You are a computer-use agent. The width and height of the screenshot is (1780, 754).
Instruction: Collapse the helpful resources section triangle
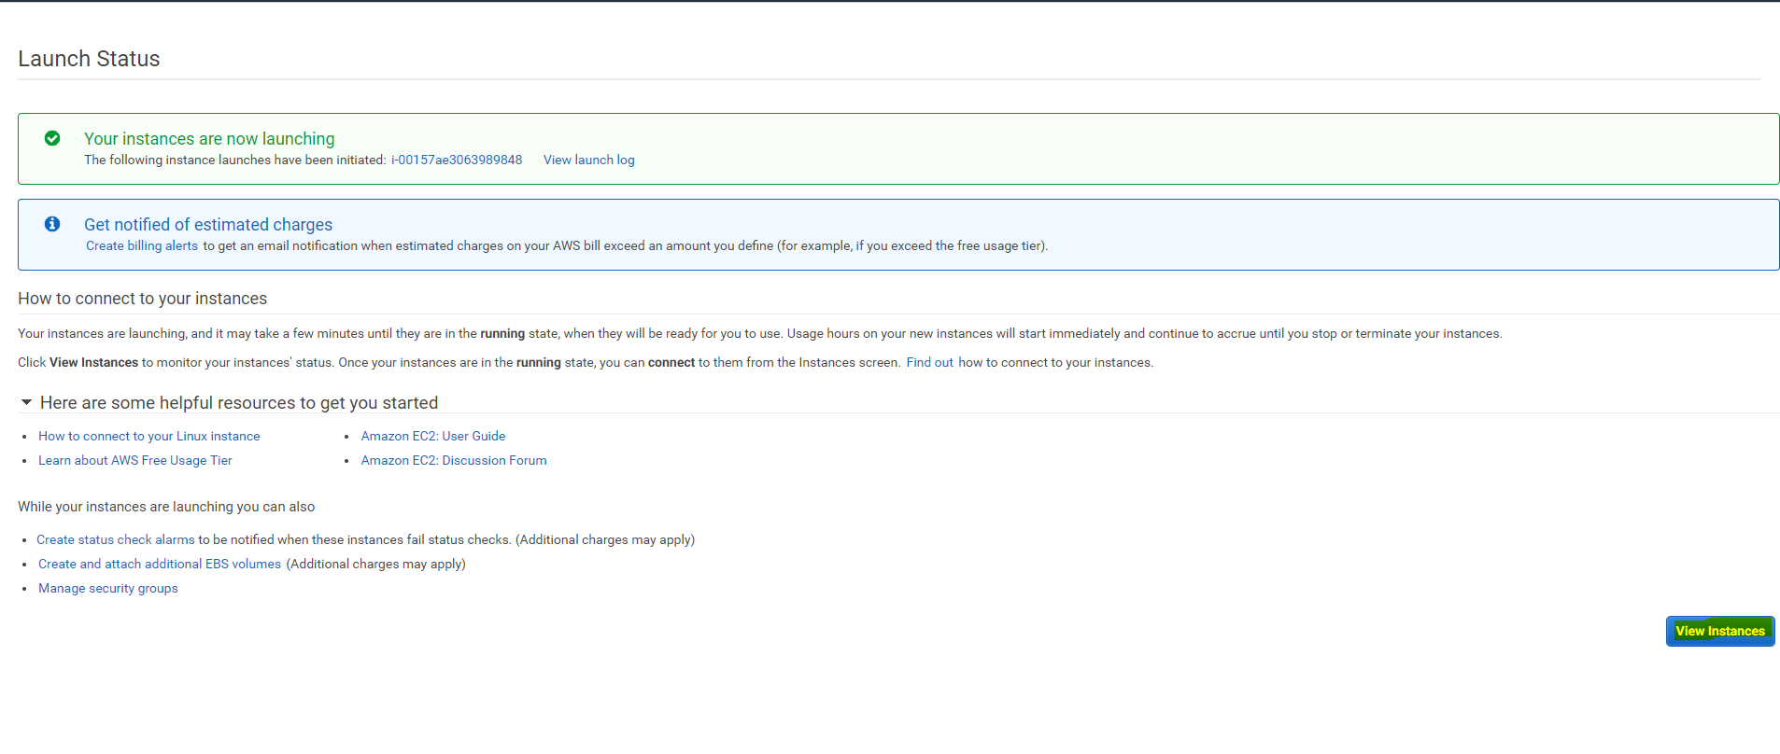point(27,402)
